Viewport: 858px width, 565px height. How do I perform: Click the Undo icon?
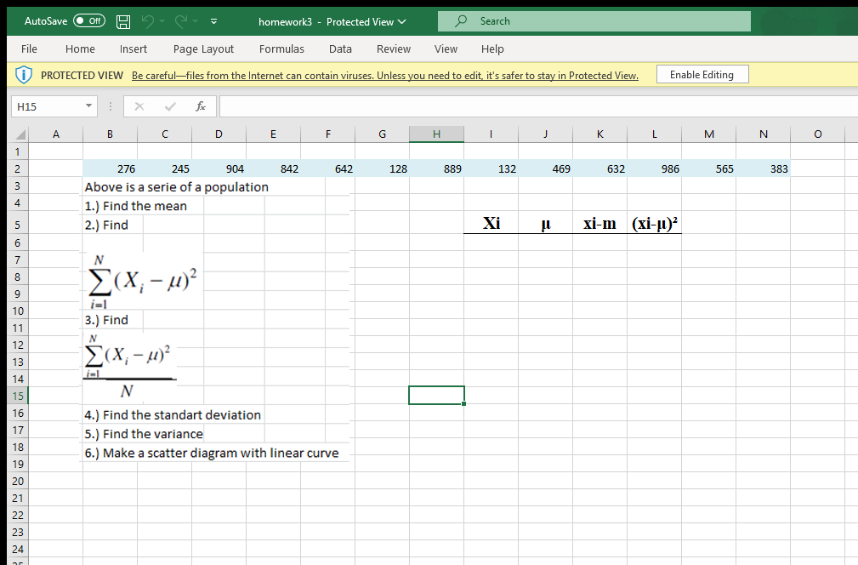click(149, 21)
